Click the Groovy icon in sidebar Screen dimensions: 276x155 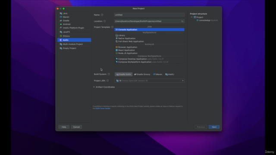click(x=61, y=36)
